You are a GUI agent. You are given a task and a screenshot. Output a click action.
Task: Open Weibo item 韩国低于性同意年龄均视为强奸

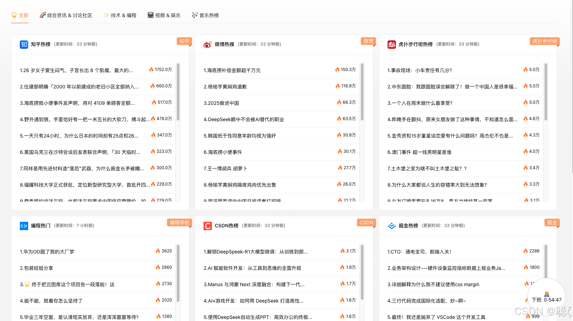[240, 136]
